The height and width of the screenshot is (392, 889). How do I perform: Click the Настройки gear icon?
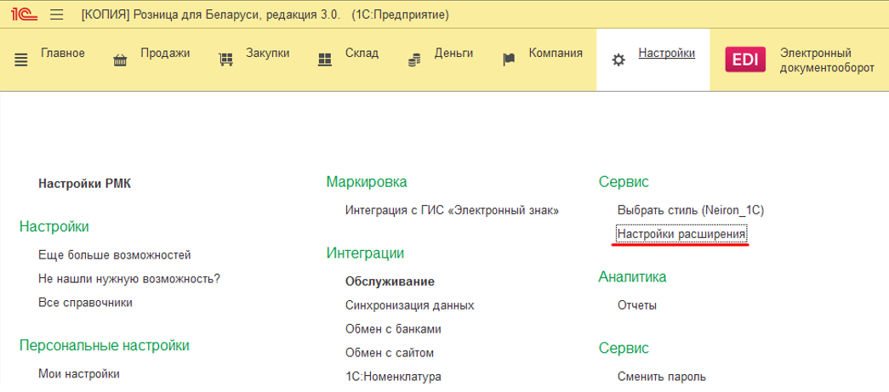[x=618, y=60]
